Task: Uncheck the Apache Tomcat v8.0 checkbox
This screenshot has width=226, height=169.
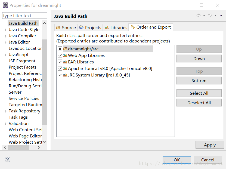Action: [60, 68]
